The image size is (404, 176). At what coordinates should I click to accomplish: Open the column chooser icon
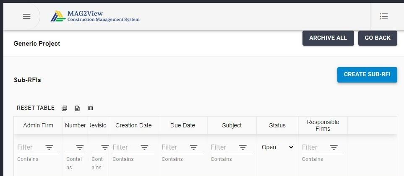pyautogui.click(x=90, y=109)
